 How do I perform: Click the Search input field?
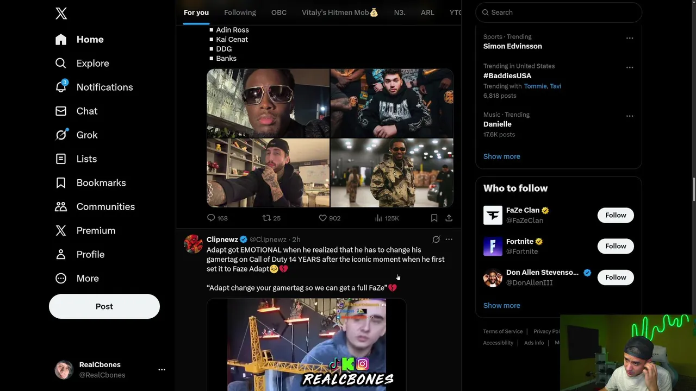[x=558, y=12]
